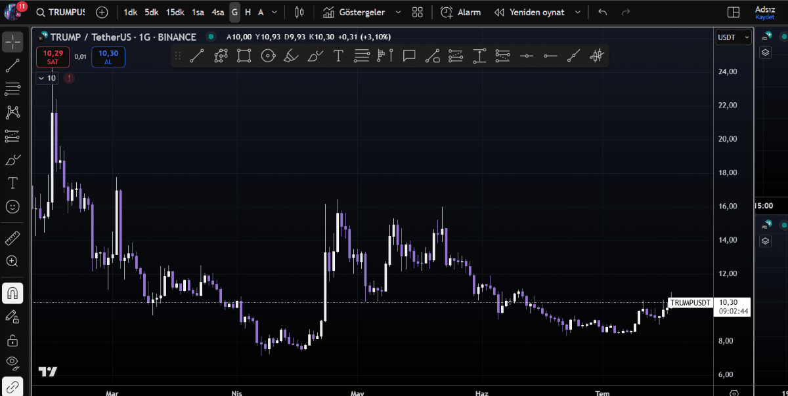
Task: Toggle stay in drawing mode pencil lock
Action: 12,317
